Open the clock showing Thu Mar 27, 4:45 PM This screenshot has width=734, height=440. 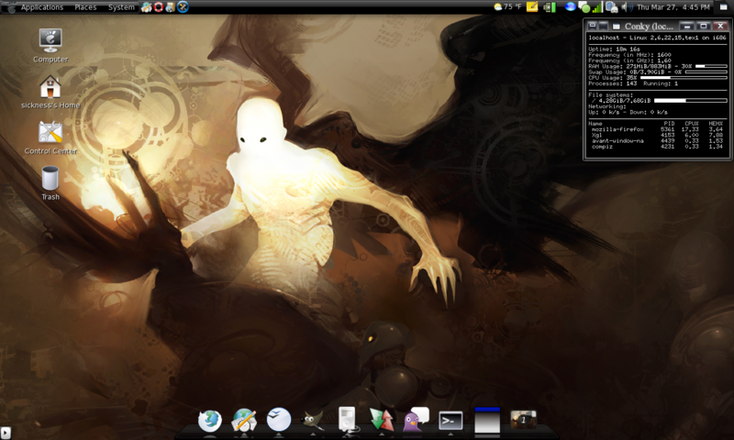(x=673, y=7)
